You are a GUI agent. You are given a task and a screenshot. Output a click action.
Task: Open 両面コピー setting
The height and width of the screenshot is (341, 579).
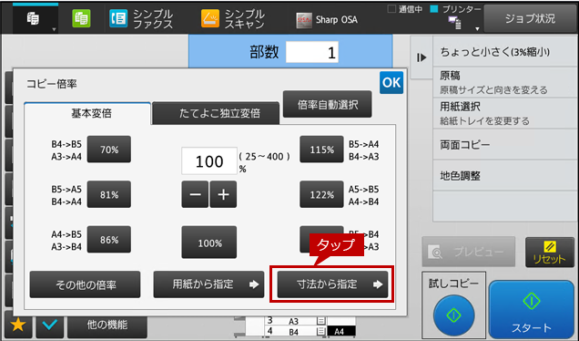coord(504,145)
